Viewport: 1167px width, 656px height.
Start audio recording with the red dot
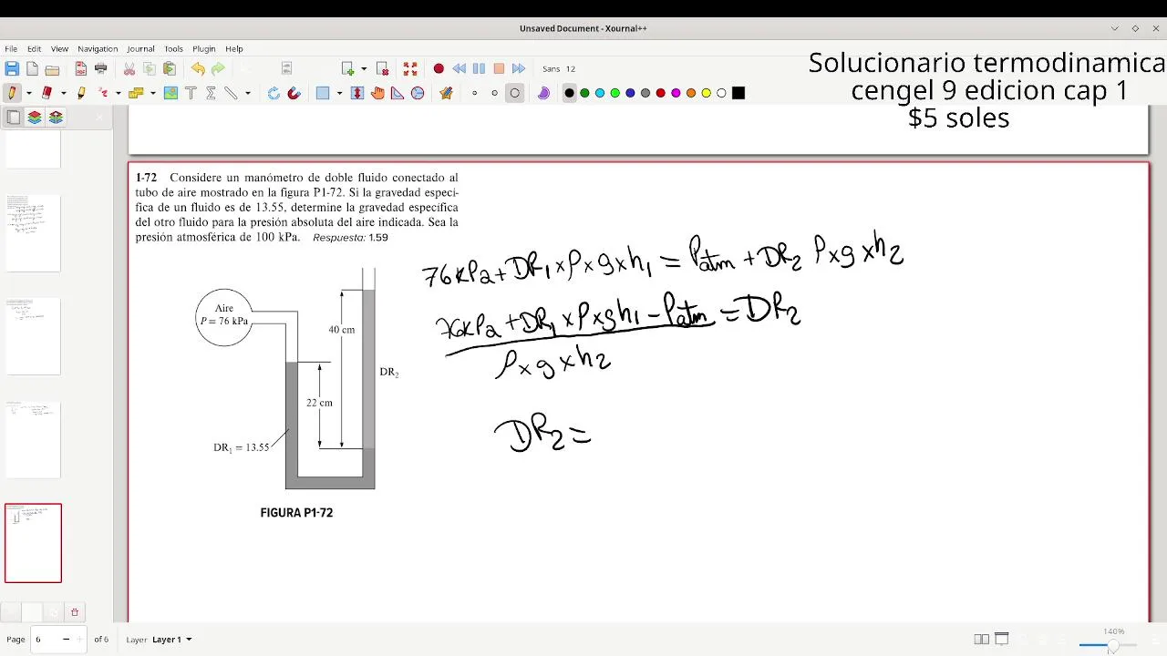click(x=439, y=68)
